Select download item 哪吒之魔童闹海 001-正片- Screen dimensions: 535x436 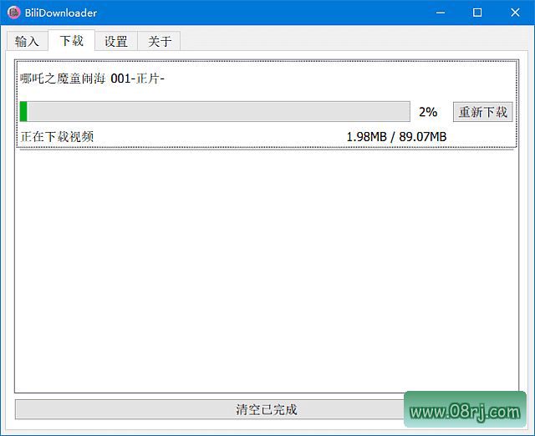click(267, 104)
